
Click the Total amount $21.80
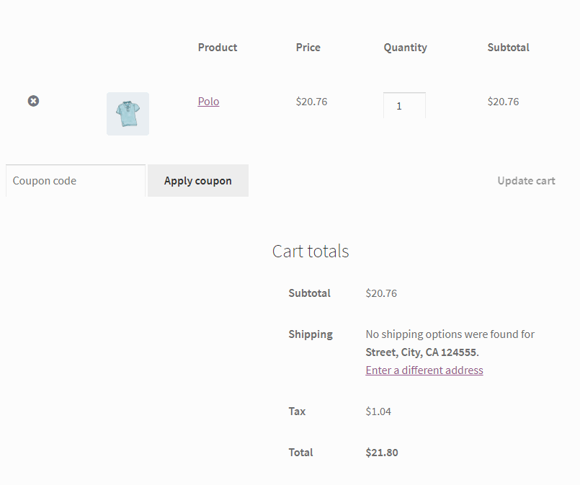click(x=381, y=452)
